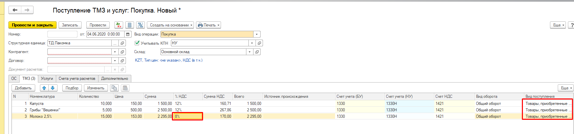574x134 pixels.
Task: Click Провести и закрыть button
Action: click(32, 25)
